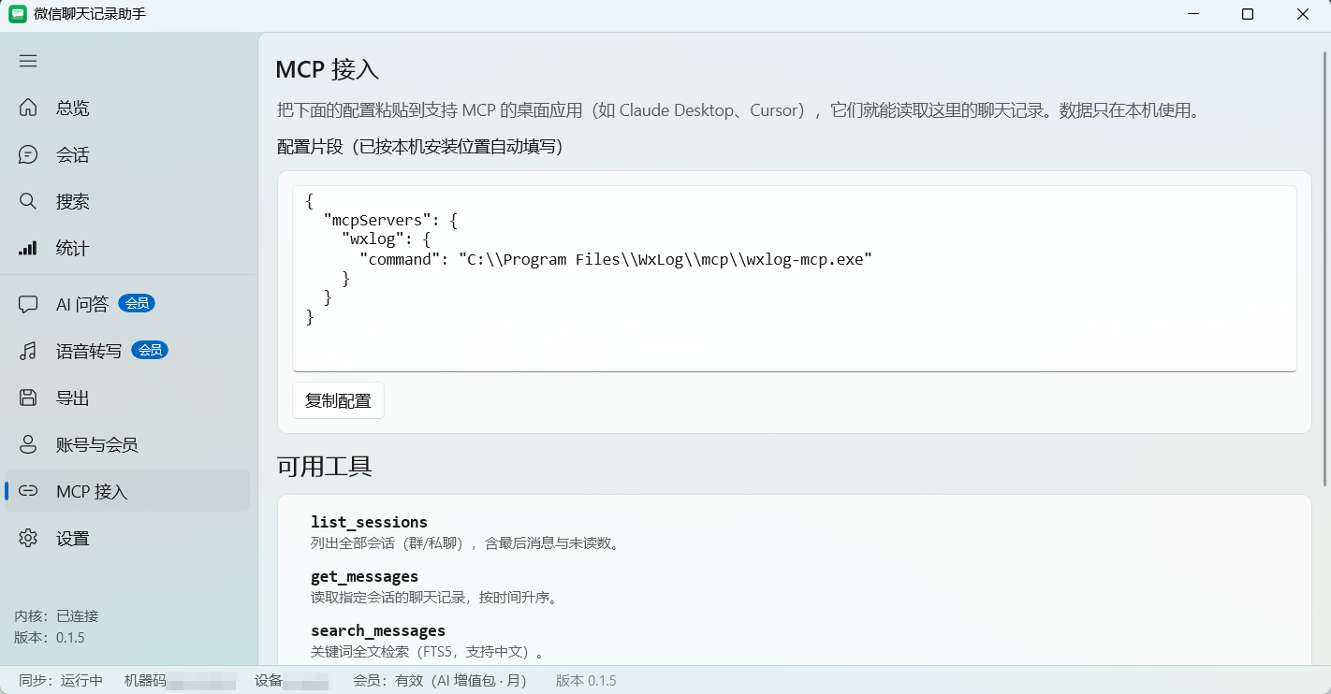
Task: Click the 会员 badge next to AI 问答
Action: pyautogui.click(x=137, y=303)
